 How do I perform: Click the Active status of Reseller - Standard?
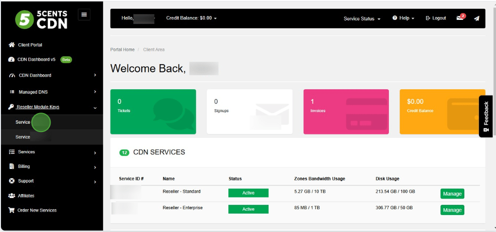[248, 193]
